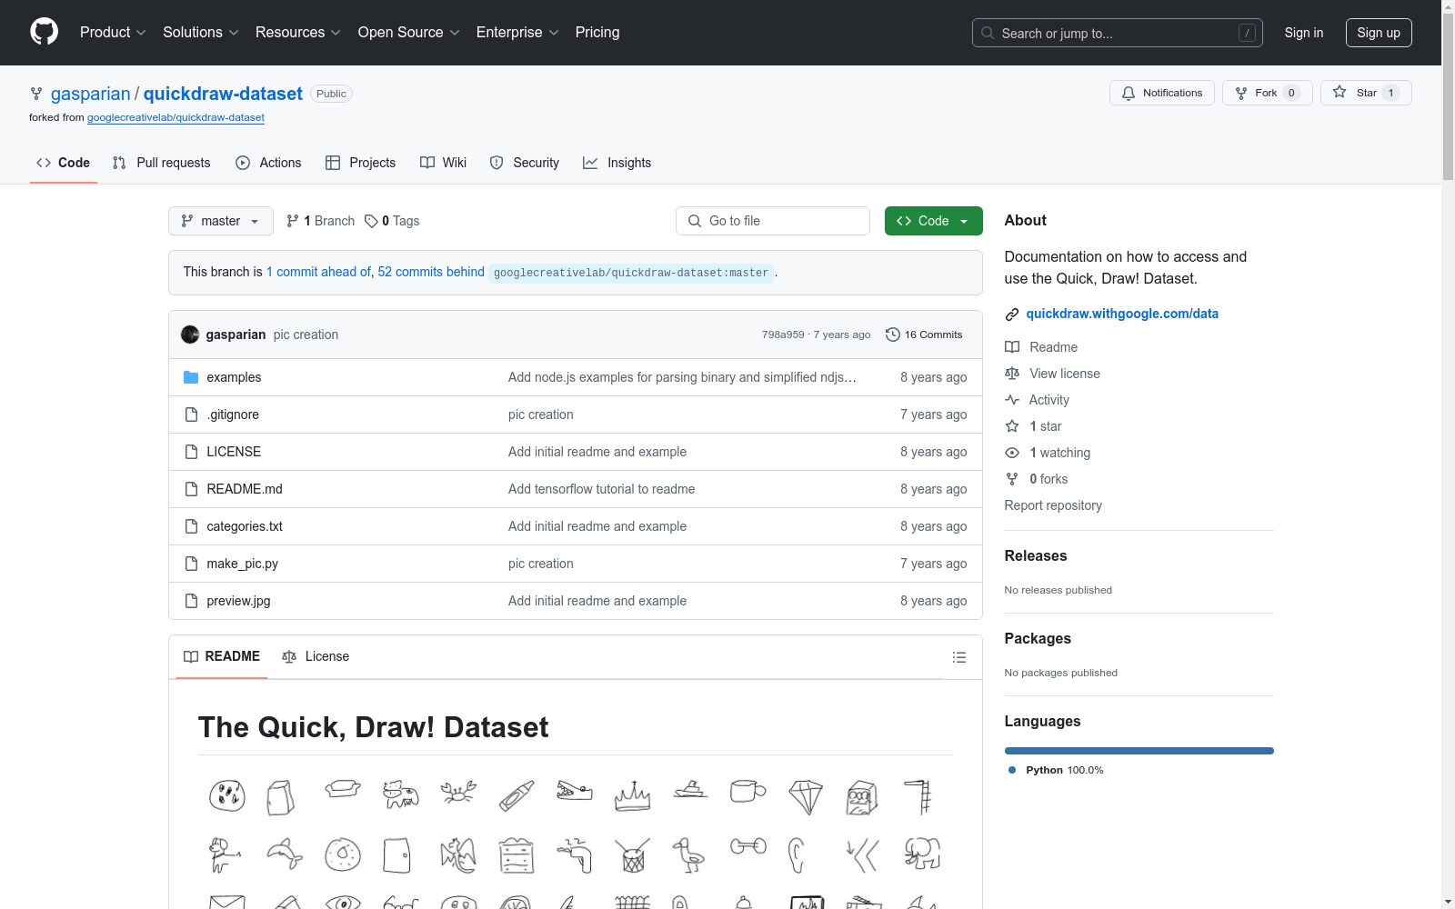Expand the Solutions menu

click(201, 33)
